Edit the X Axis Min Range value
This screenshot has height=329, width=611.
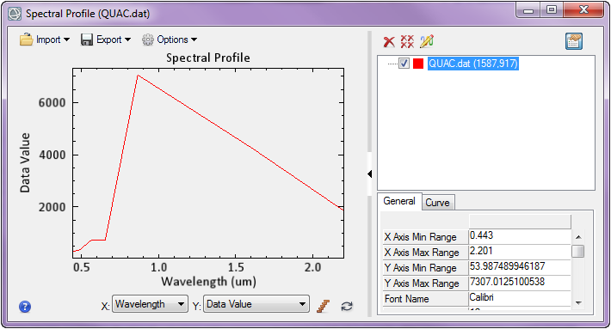coord(520,236)
